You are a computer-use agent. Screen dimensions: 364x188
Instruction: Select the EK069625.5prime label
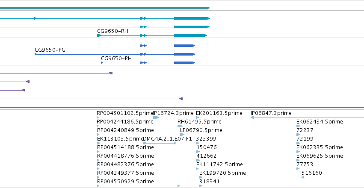pyautogui.click(x=320, y=156)
